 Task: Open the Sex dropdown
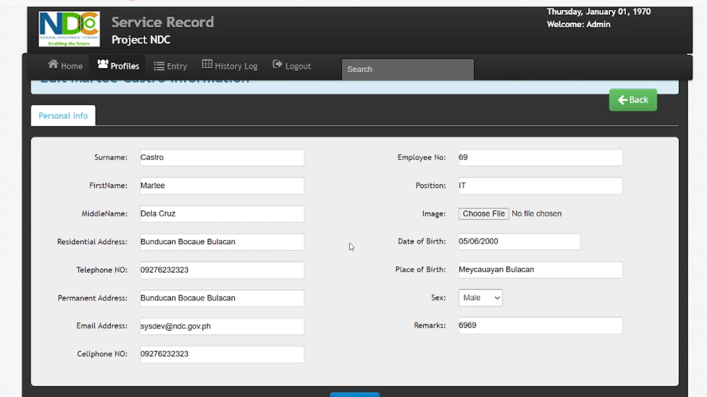click(x=480, y=298)
